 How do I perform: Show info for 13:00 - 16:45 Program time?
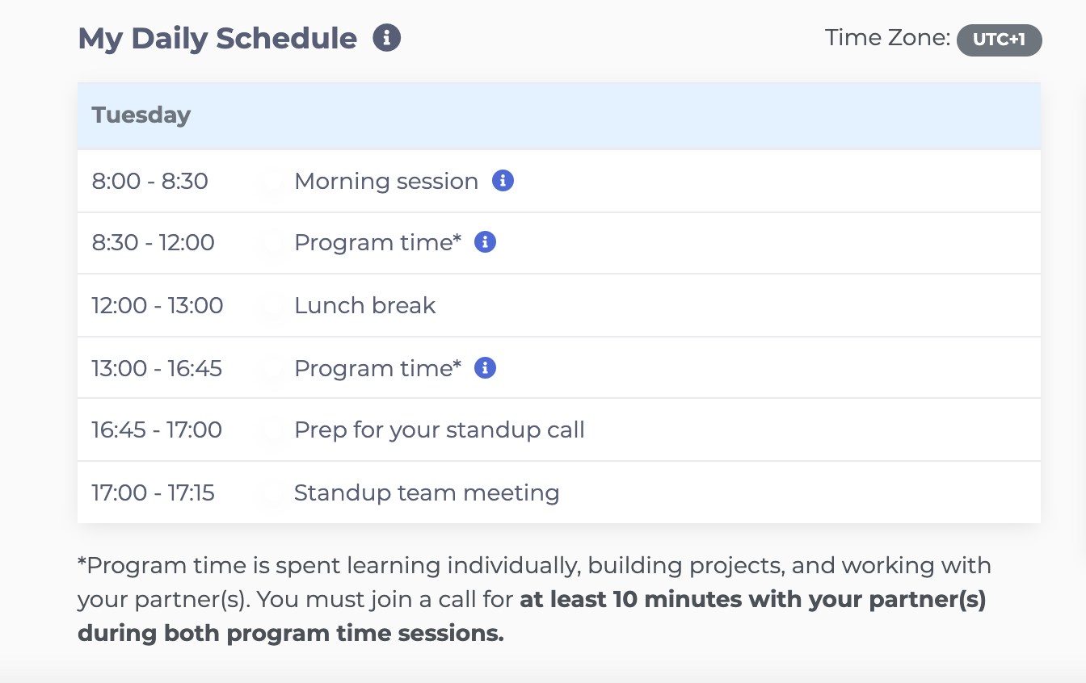point(485,368)
